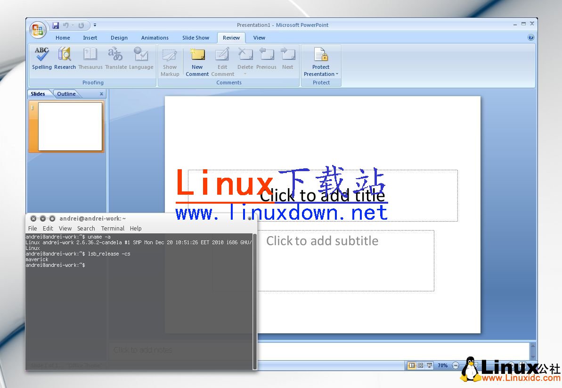This screenshot has height=388, width=562.
Task: Open the Protect Presentation menu
Action: (x=321, y=62)
